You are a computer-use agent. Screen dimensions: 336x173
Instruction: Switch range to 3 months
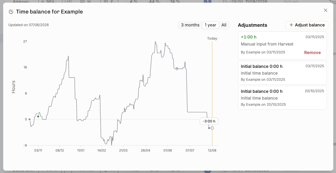190,25
